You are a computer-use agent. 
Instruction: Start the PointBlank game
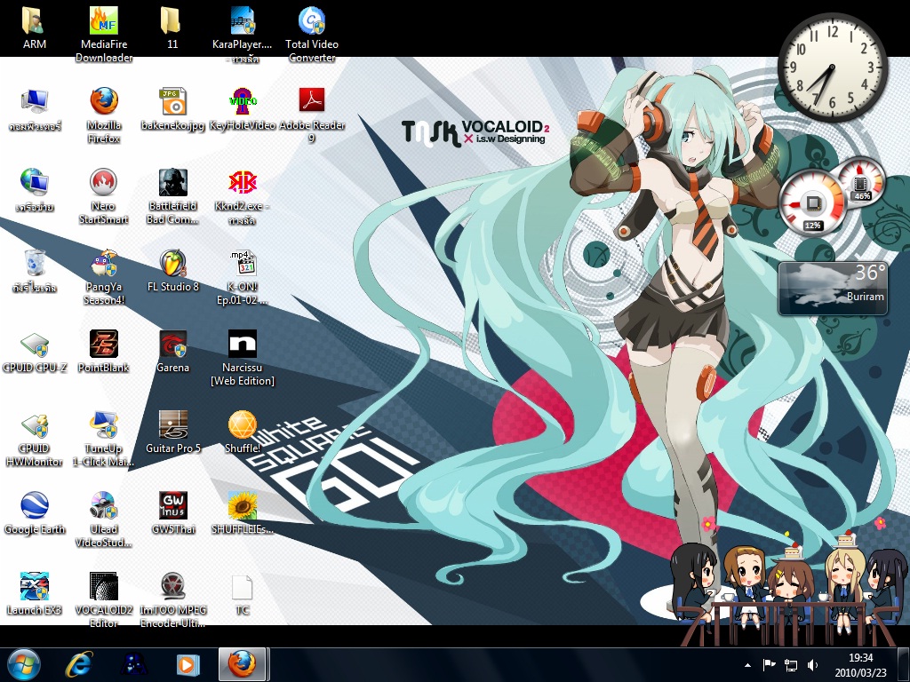coord(104,352)
